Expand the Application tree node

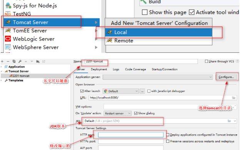point(2,67)
